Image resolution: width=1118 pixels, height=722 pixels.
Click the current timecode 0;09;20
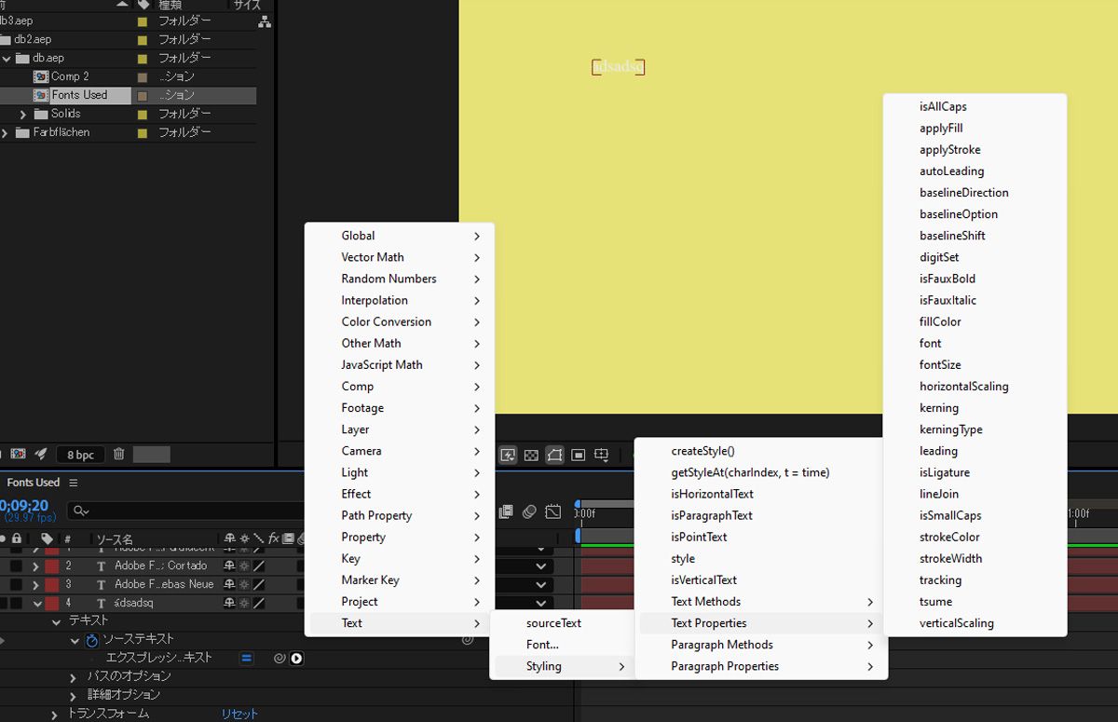click(24, 506)
